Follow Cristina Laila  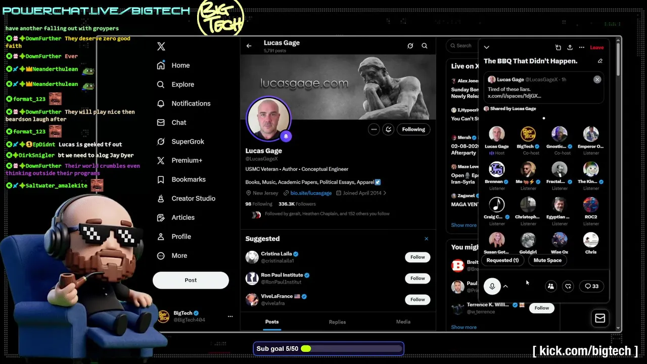[x=418, y=257]
